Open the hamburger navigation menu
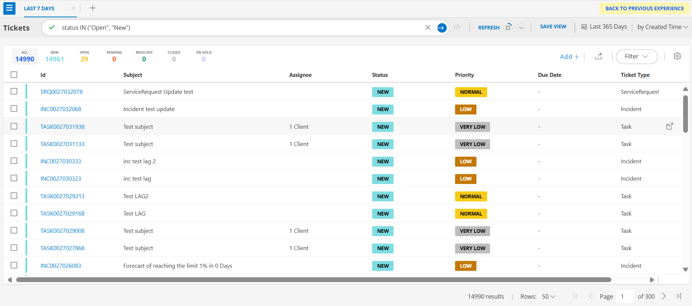The image size is (692, 306). click(9, 8)
